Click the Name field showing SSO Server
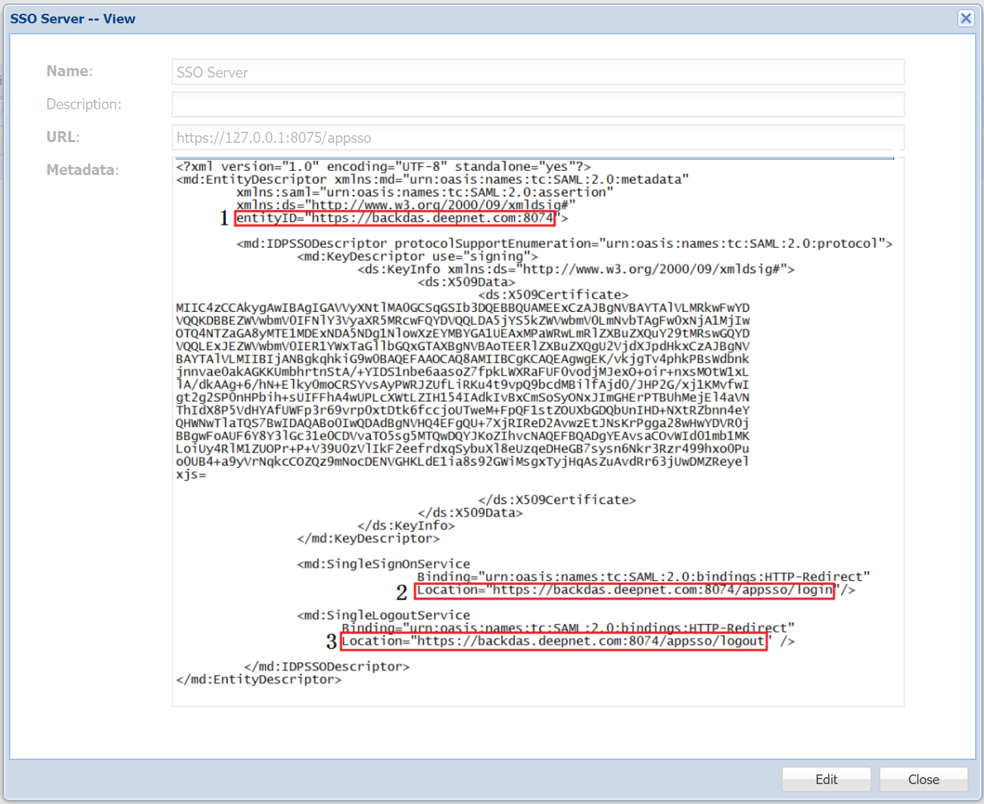The width and height of the screenshot is (984, 804). (x=538, y=72)
